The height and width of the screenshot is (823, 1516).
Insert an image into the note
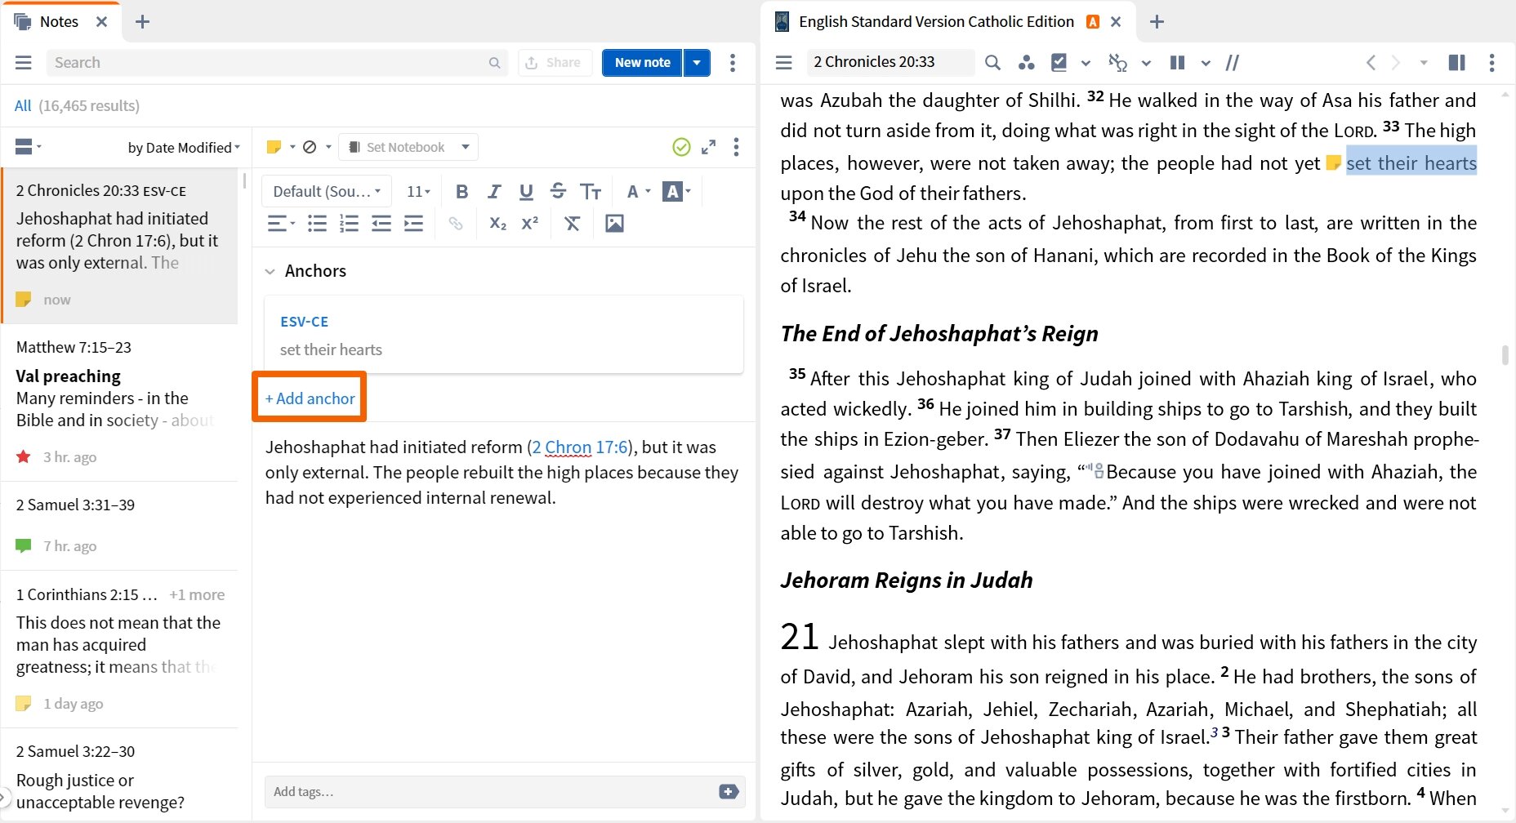[x=614, y=224]
